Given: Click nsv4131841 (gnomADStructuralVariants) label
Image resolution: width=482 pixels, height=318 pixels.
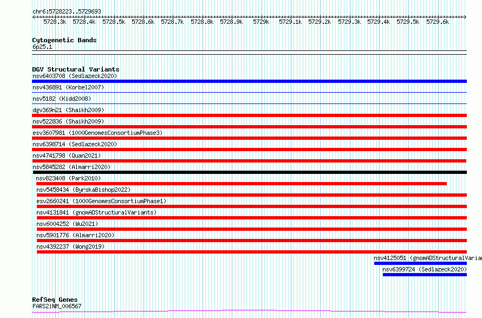Looking at the screenshot, I should point(96,212).
